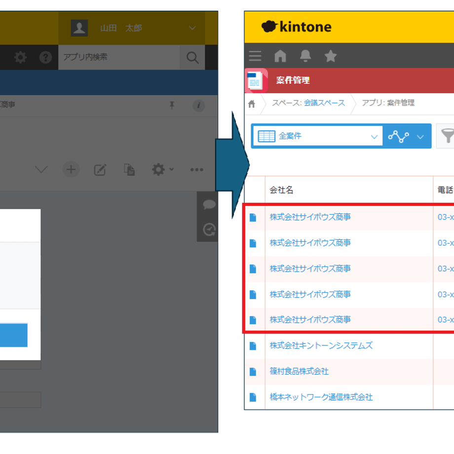Open the three-dot more options menu

[x=196, y=170]
